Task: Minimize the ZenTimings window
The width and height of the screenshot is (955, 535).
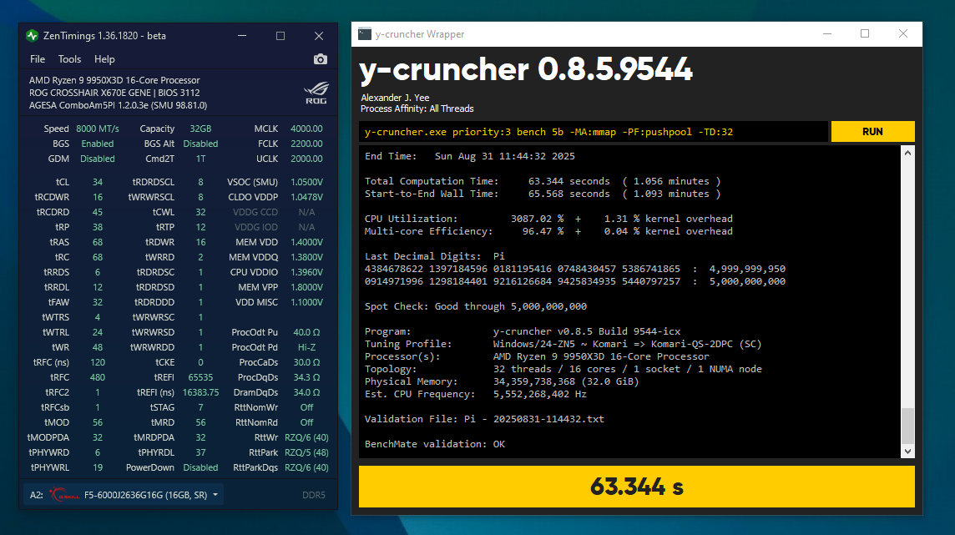Action: [x=242, y=36]
